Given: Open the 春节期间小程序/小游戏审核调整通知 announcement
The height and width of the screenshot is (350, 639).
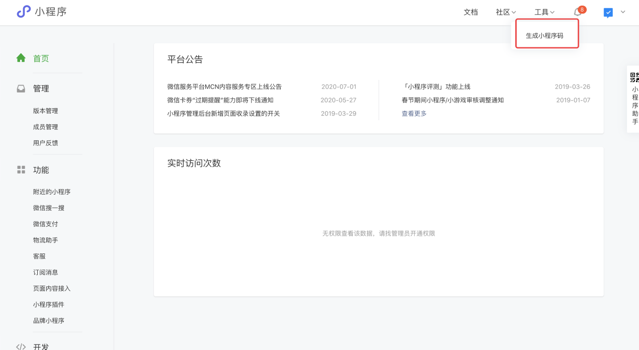Looking at the screenshot, I should tap(453, 100).
